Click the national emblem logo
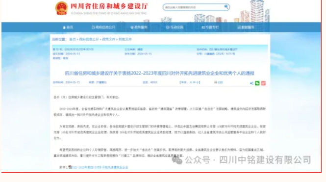 click(x=62, y=8)
